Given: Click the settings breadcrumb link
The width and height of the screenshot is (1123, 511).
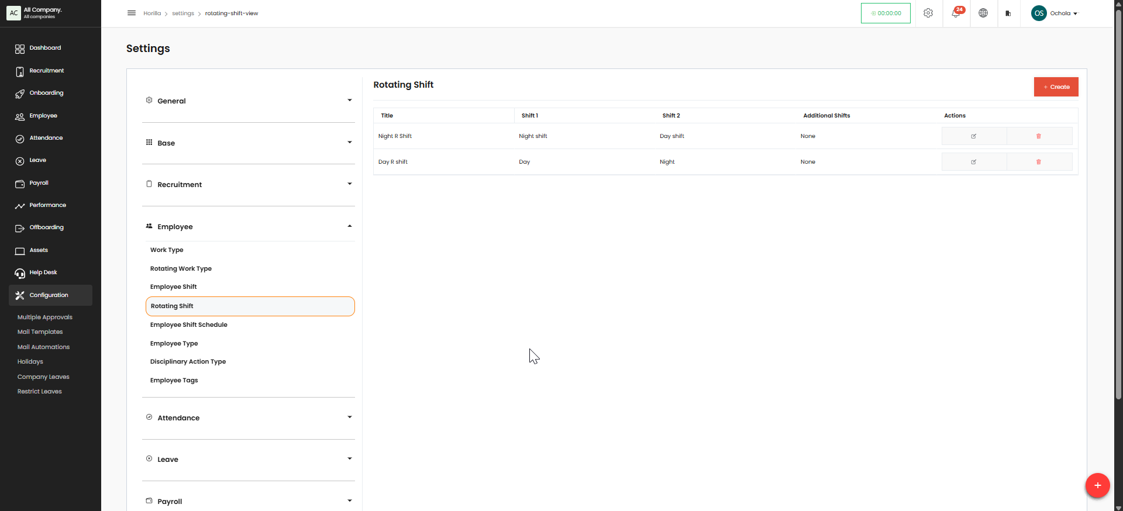Looking at the screenshot, I should [x=182, y=13].
